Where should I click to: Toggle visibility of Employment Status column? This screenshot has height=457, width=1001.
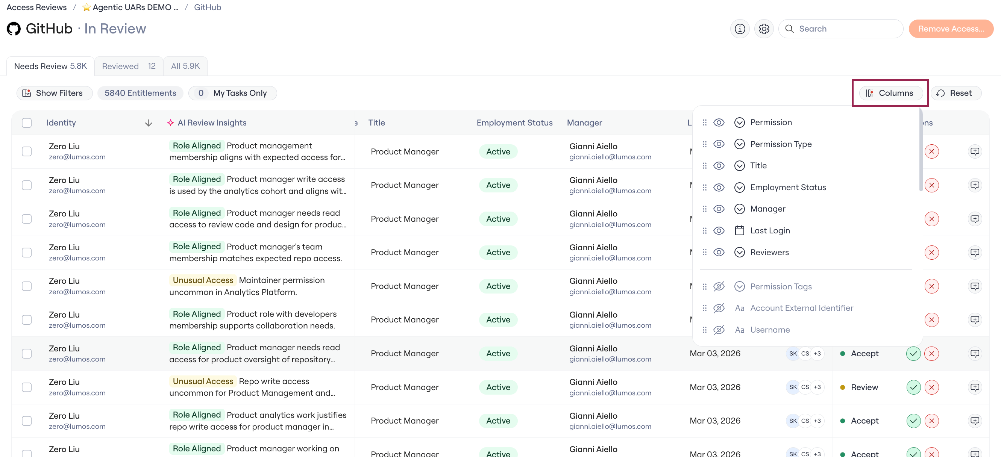pyautogui.click(x=719, y=188)
